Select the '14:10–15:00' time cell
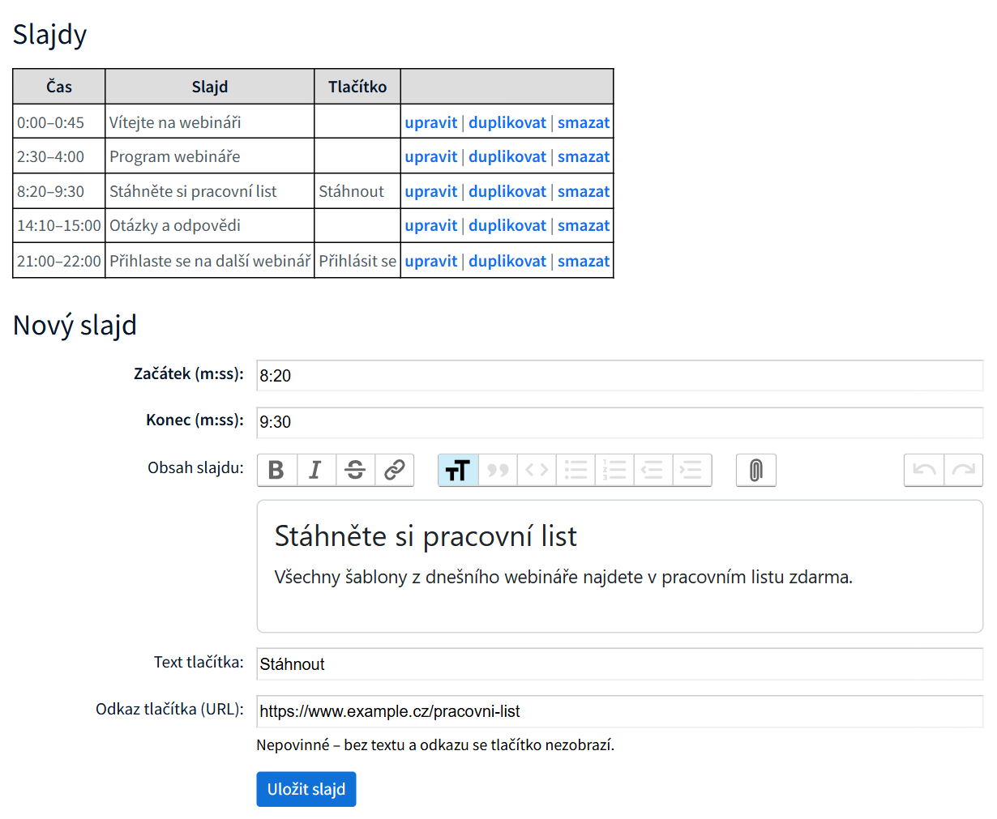Screen dimensions: 997x819 (59, 225)
